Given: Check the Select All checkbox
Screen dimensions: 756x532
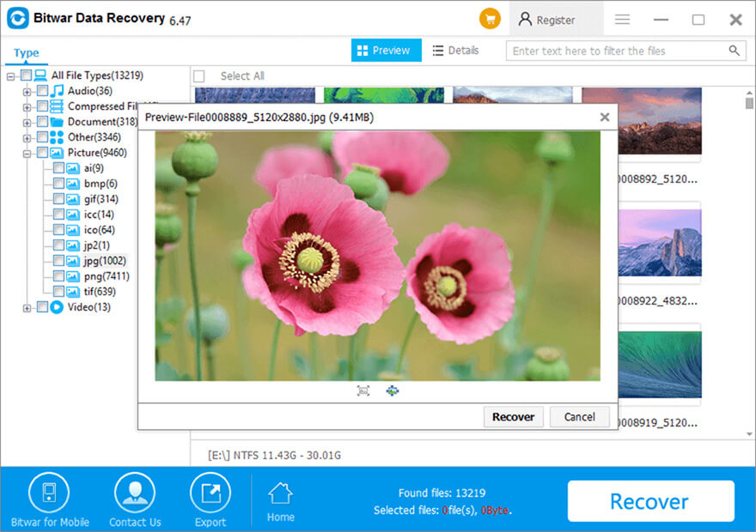Looking at the screenshot, I should pos(199,76).
